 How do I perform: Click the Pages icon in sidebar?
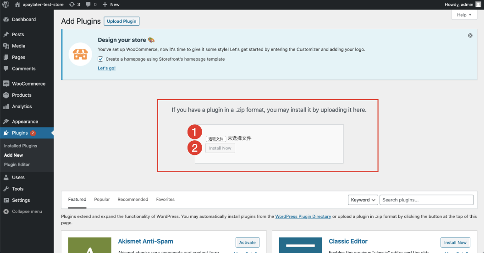(x=6, y=57)
